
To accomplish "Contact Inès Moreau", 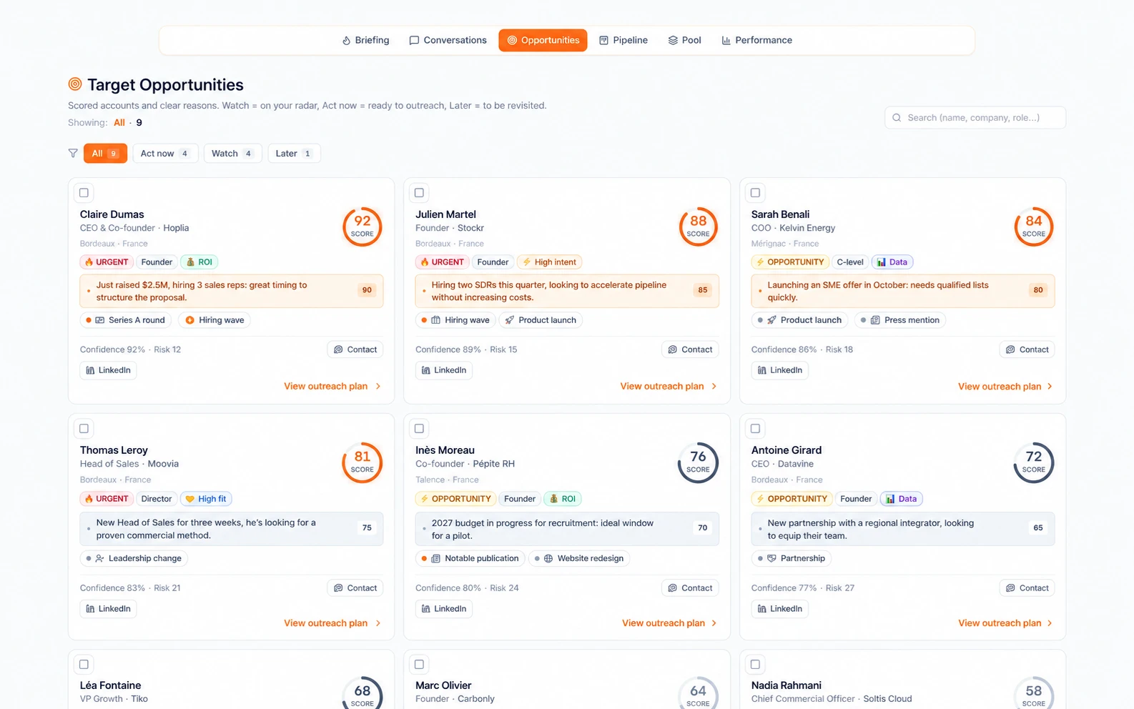I will [x=691, y=588].
